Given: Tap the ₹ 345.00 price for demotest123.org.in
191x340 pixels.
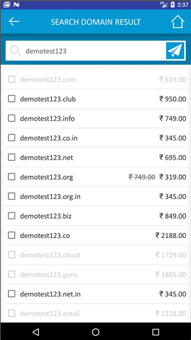Looking at the screenshot, I should [x=172, y=197].
